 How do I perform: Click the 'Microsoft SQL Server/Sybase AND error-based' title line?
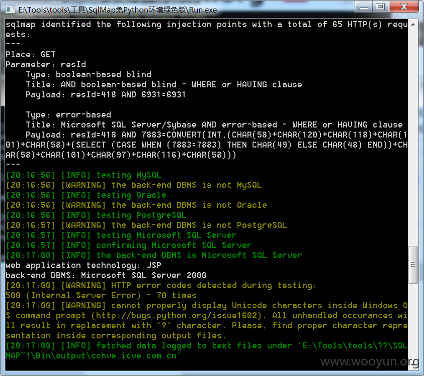click(x=214, y=124)
